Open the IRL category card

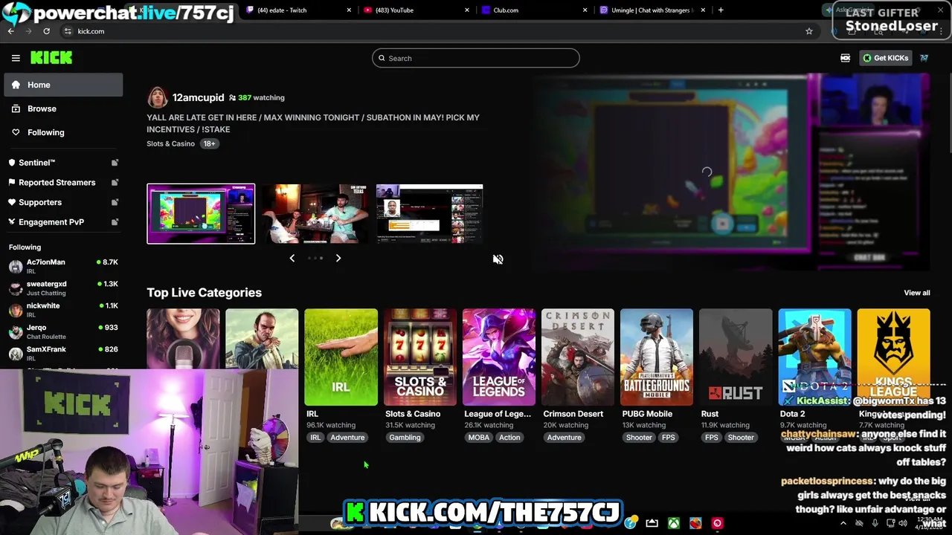(x=341, y=357)
